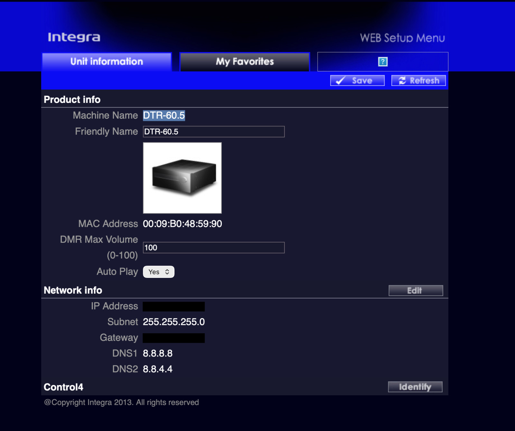Screen dimensions: 515x431
Task: Click the Subnet value 255.255.255.0
Action: 174,322
